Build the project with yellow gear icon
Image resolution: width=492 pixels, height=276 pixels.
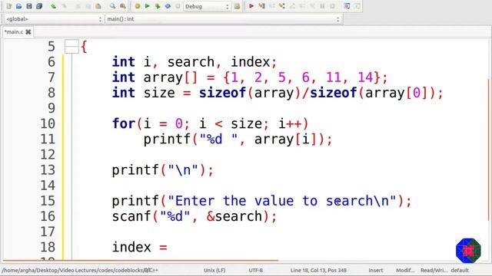(x=138, y=6)
